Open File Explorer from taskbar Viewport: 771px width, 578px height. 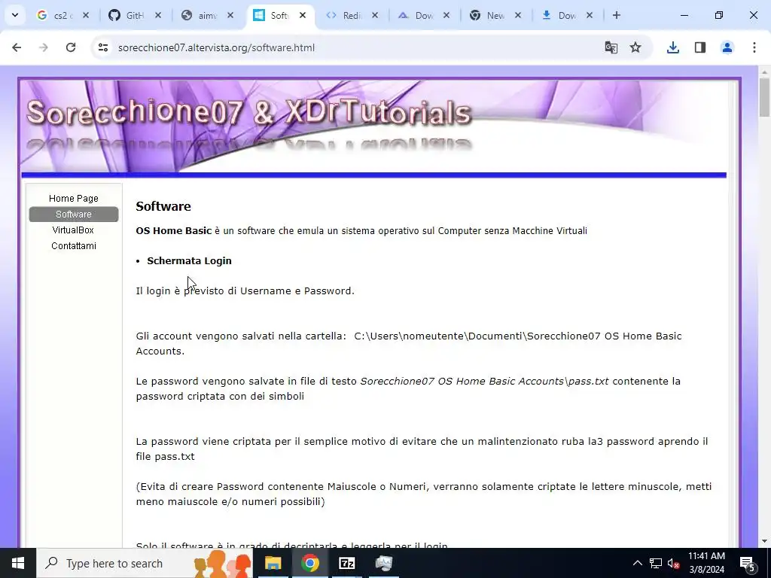tap(273, 563)
